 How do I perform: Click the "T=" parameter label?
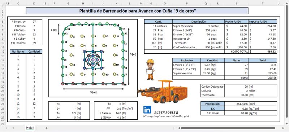click(58, 113)
